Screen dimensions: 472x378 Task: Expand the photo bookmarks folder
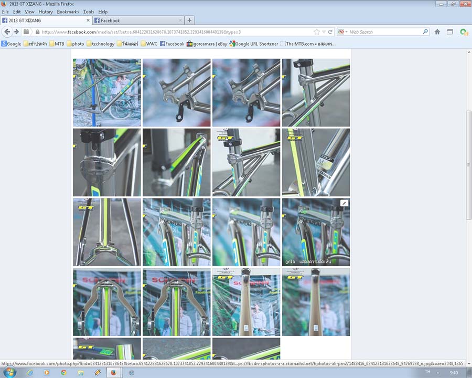pos(75,44)
